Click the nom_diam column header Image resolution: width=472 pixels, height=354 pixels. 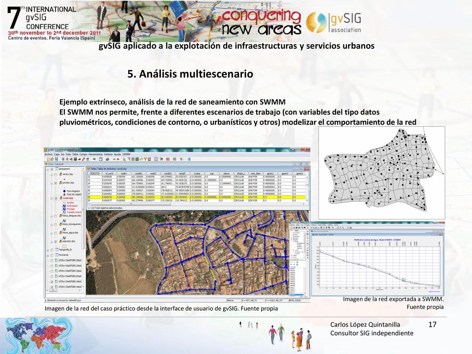[x=254, y=173]
